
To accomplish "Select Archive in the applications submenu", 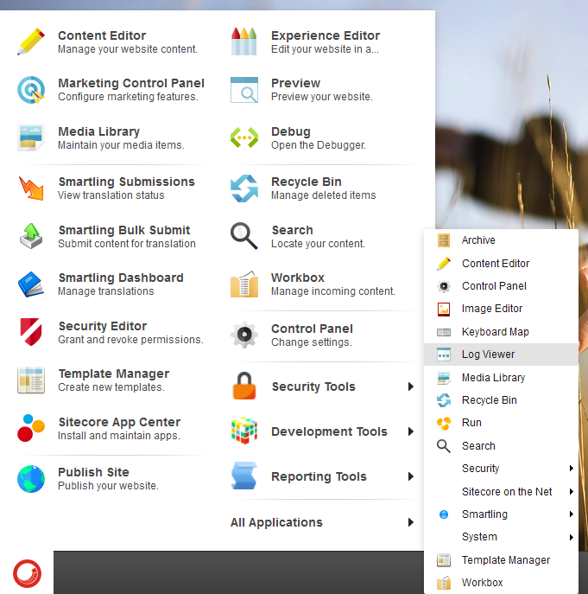I will tap(502, 240).
